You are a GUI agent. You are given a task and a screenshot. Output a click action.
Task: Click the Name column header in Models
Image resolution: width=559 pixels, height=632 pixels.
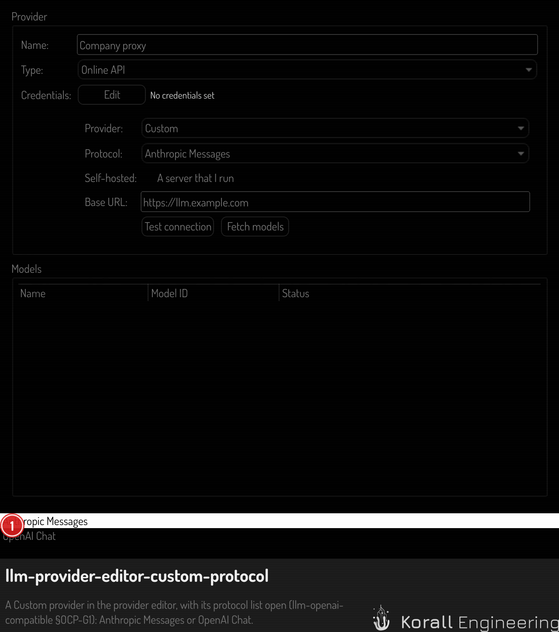click(83, 293)
